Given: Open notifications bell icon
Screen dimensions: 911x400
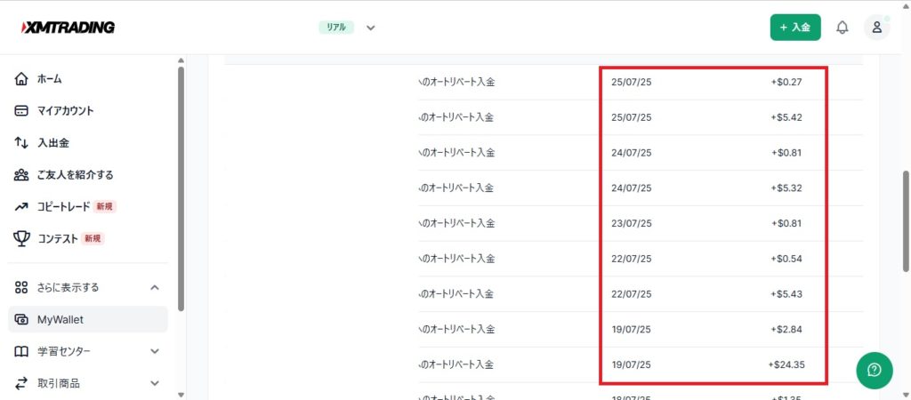Looking at the screenshot, I should click(x=842, y=28).
